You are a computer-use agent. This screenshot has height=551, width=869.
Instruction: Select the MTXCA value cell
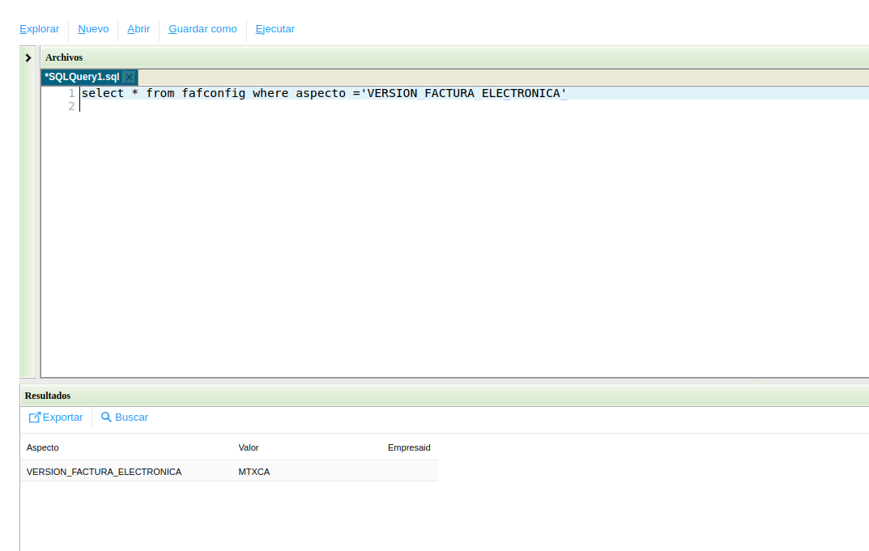click(x=253, y=472)
